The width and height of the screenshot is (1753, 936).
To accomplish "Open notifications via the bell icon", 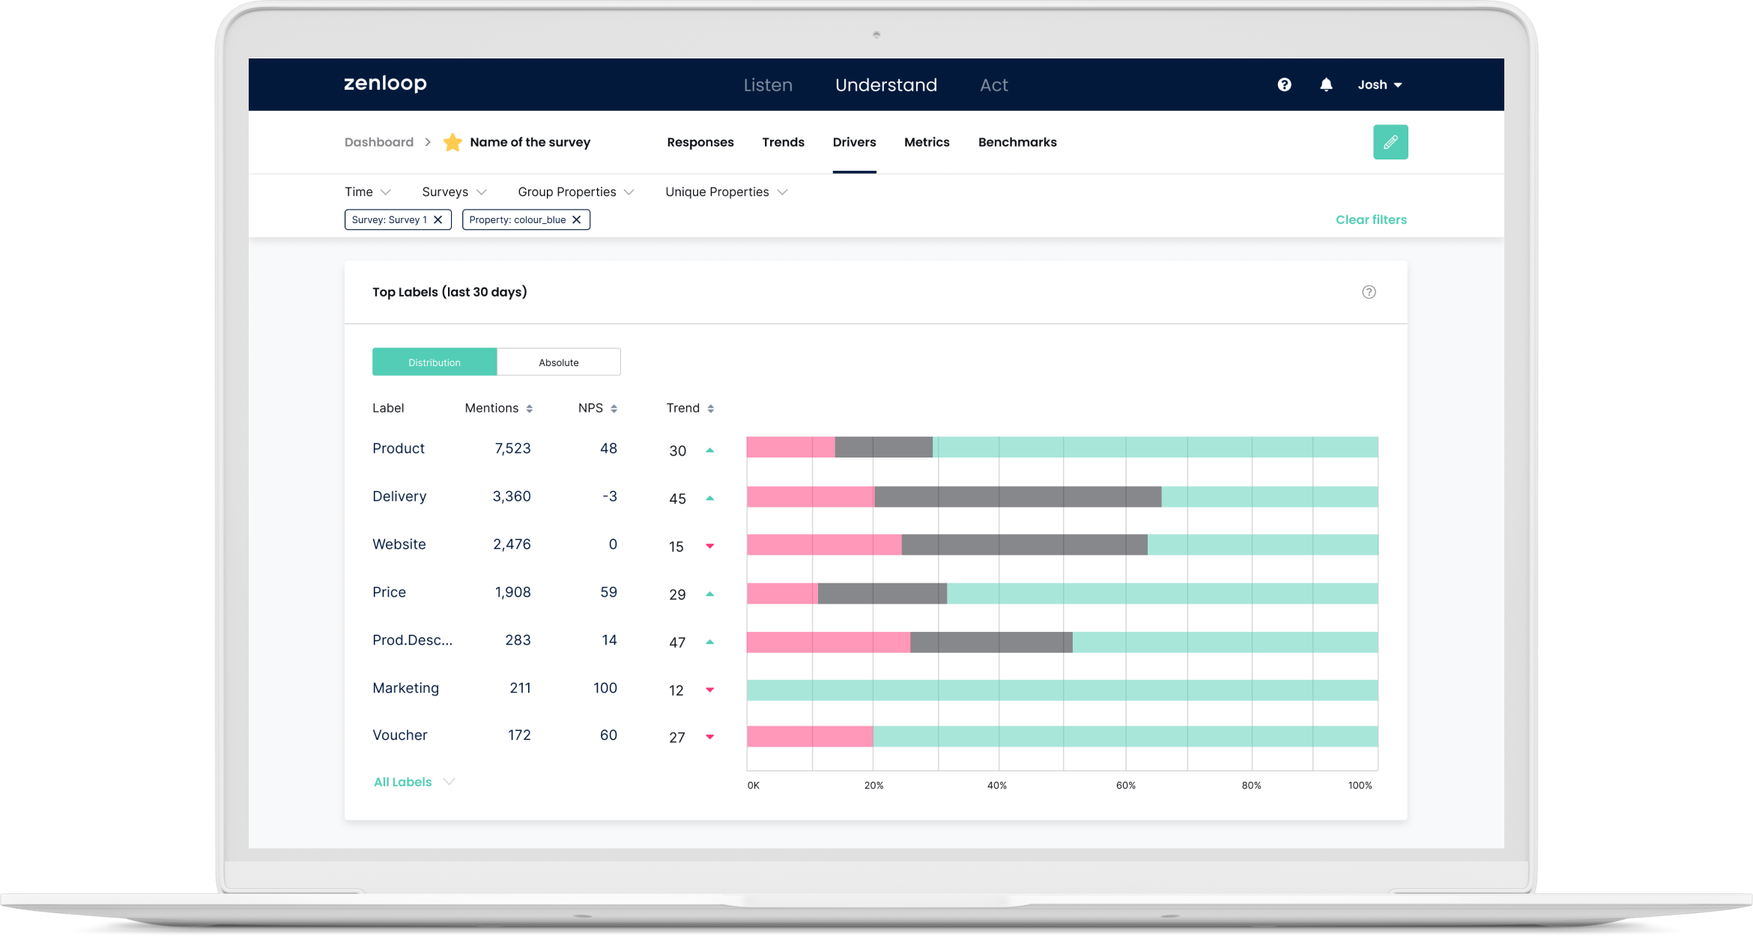I will point(1326,85).
